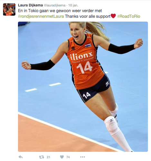Like the tweet with the heart icon
This screenshot has width=151, height=161.
pyautogui.click(x=62, y=157)
